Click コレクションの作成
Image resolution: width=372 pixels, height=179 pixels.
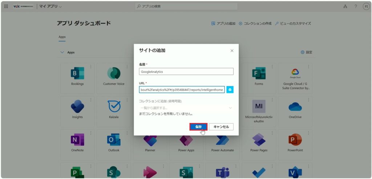pos(255,24)
